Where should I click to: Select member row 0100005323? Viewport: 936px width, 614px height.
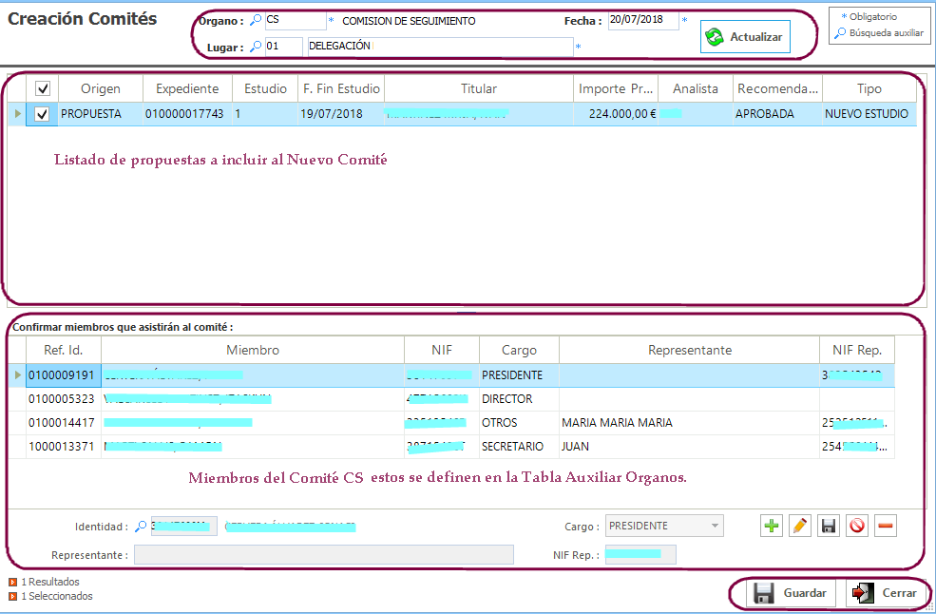451,399
